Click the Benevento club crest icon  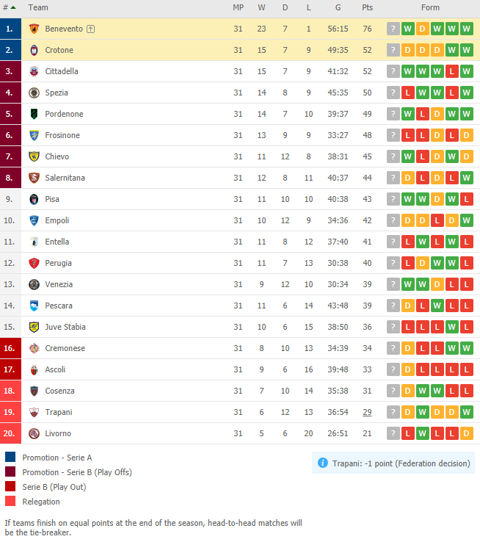pyautogui.click(x=34, y=29)
